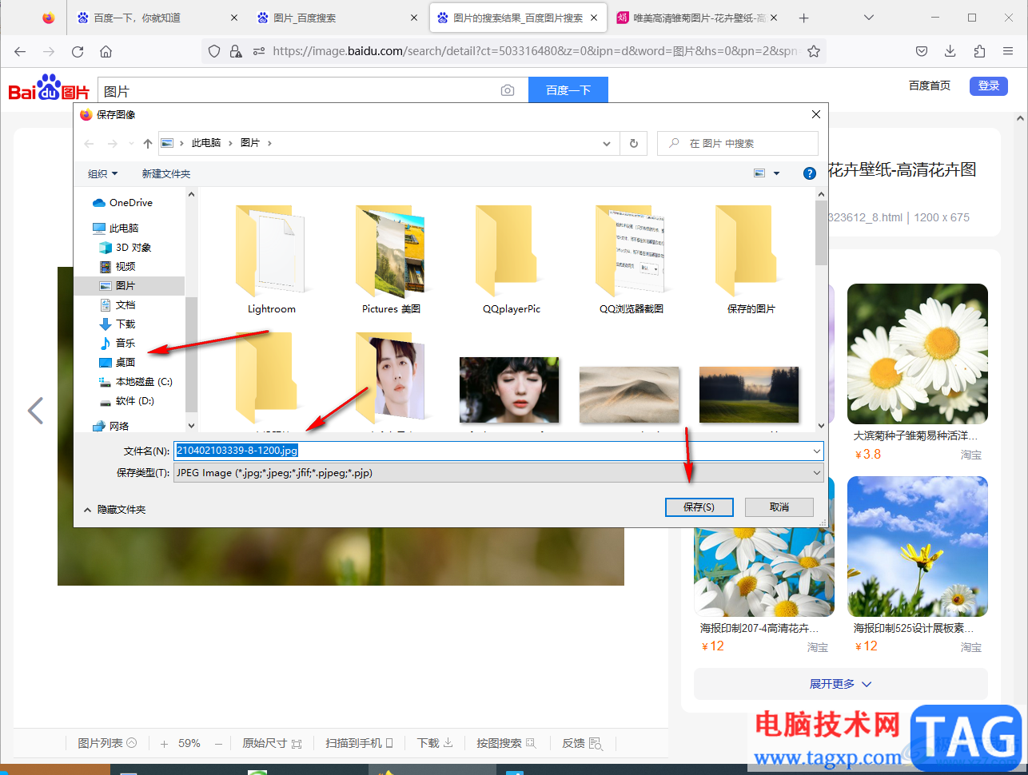Open 组织 dropdown menu

[x=102, y=173]
